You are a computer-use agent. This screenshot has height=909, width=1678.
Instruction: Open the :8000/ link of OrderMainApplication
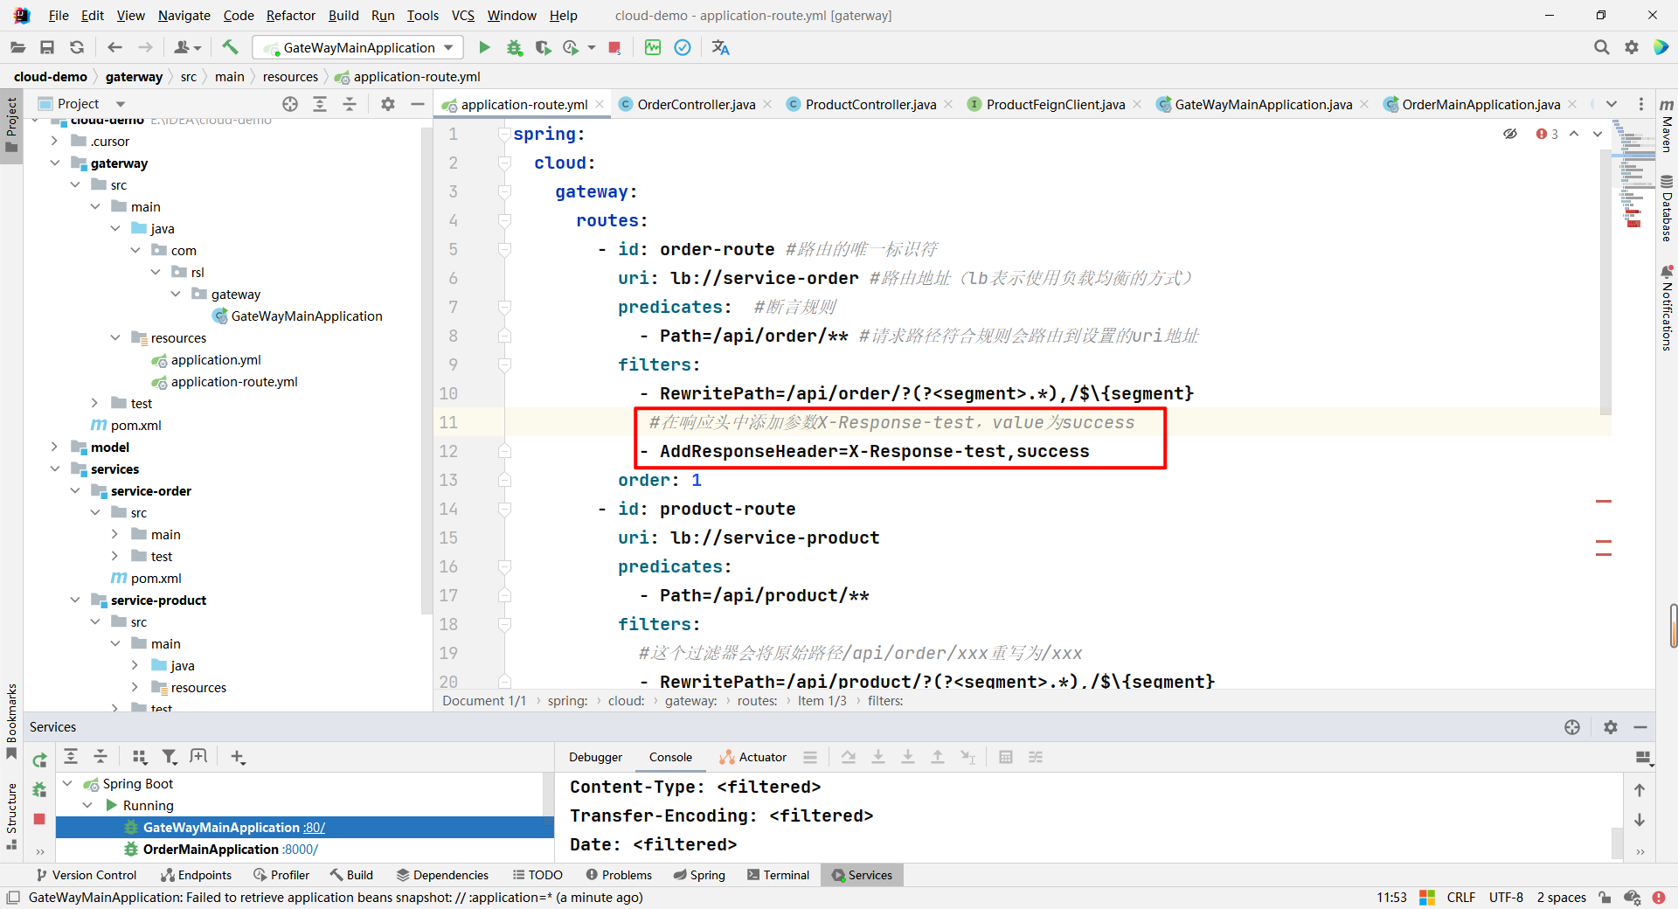(301, 850)
